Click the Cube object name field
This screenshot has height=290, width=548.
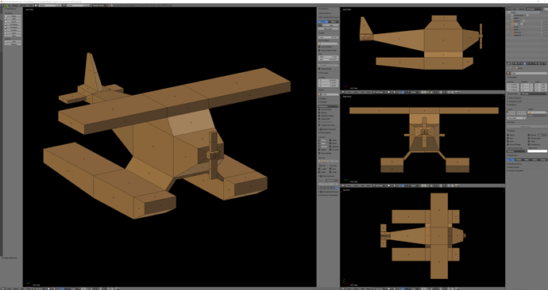pos(529,73)
